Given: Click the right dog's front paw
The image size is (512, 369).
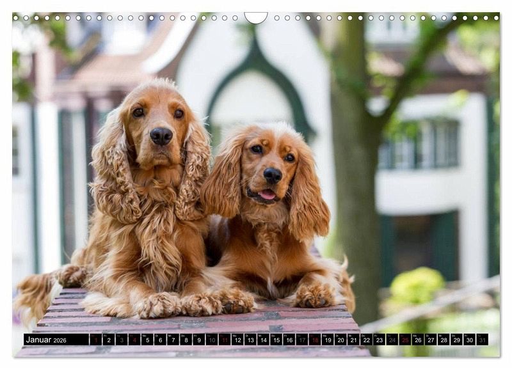Looking at the screenshot, I should coord(314,295).
